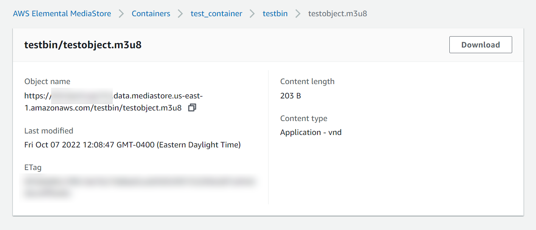Image resolution: width=536 pixels, height=230 pixels.
Task: Navigate to test_container in the breadcrumb
Action: 216,14
